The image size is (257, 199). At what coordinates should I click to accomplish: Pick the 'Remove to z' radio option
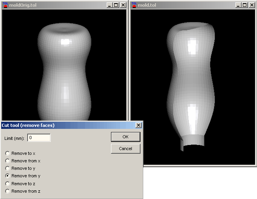click(x=7, y=184)
